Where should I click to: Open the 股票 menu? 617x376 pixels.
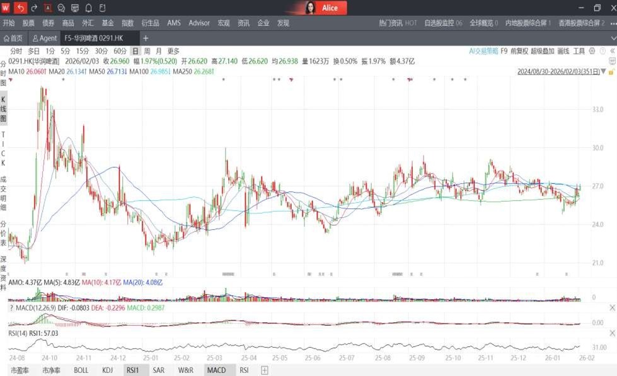29,23
